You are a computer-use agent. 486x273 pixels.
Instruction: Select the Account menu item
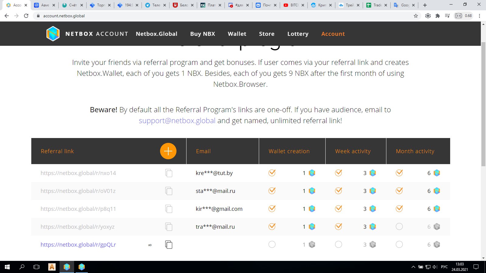point(333,34)
